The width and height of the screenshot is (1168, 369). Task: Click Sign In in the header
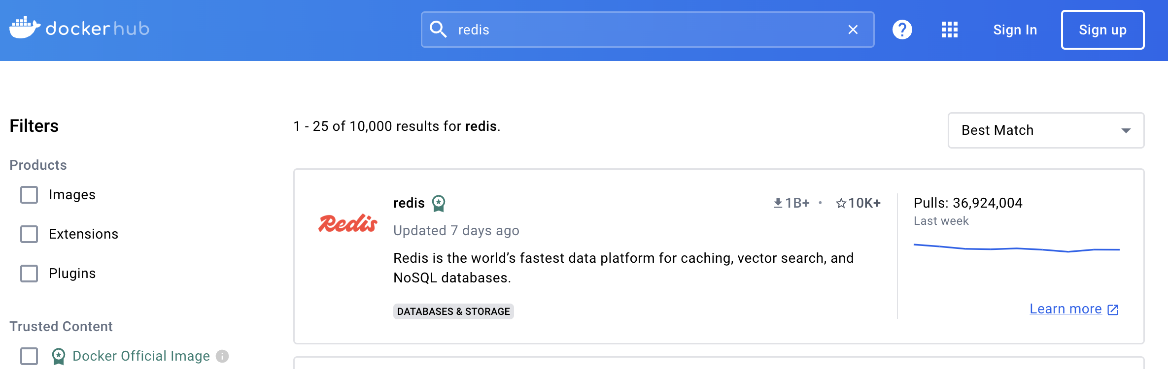1015,30
